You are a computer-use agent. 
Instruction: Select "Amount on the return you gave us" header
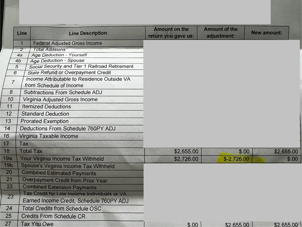(171, 33)
